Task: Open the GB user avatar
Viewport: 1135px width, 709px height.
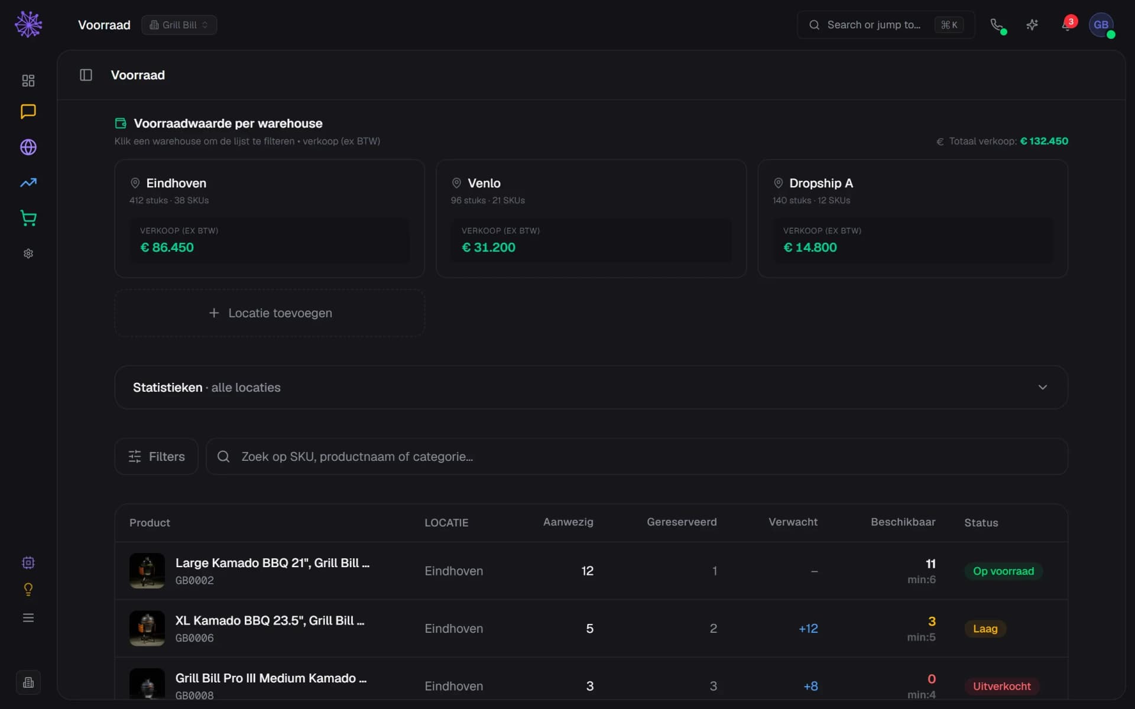Action: tap(1101, 25)
